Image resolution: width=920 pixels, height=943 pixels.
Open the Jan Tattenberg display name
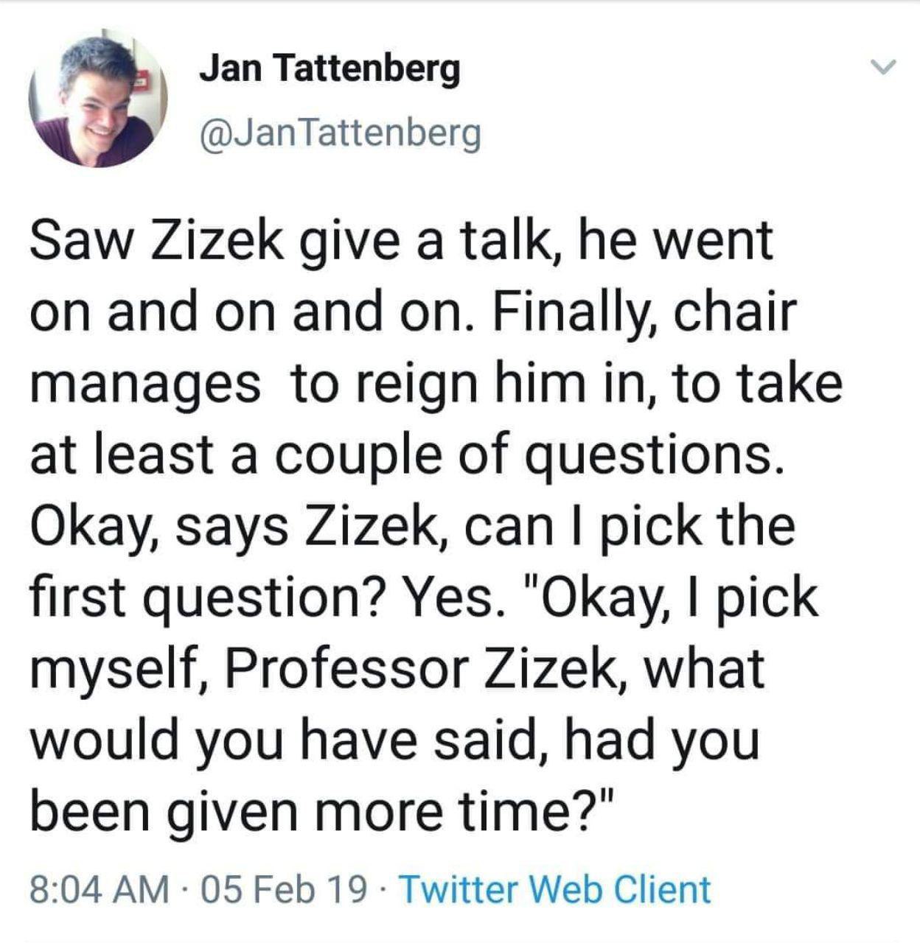coord(330,69)
